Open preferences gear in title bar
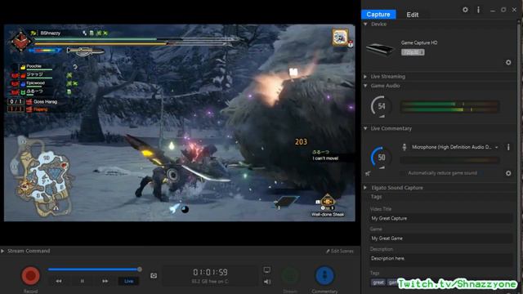The image size is (523, 294). 465,10
